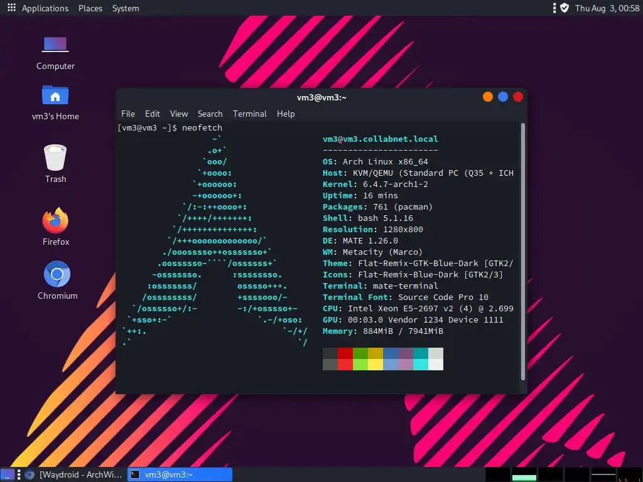Click the Icons: Flat-Remix-Blue-Dark line
The width and height of the screenshot is (643, 482).
click(x=413, y=275)
